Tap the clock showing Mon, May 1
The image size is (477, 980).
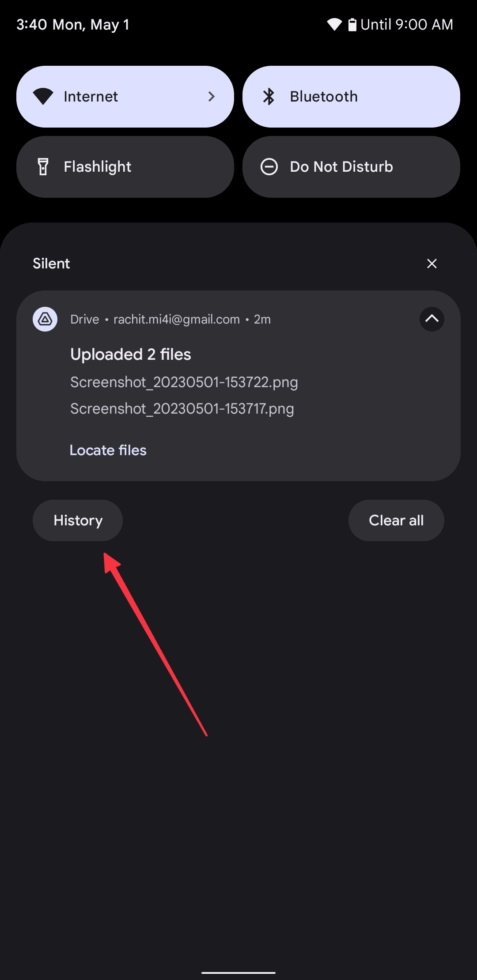(73, 24)
